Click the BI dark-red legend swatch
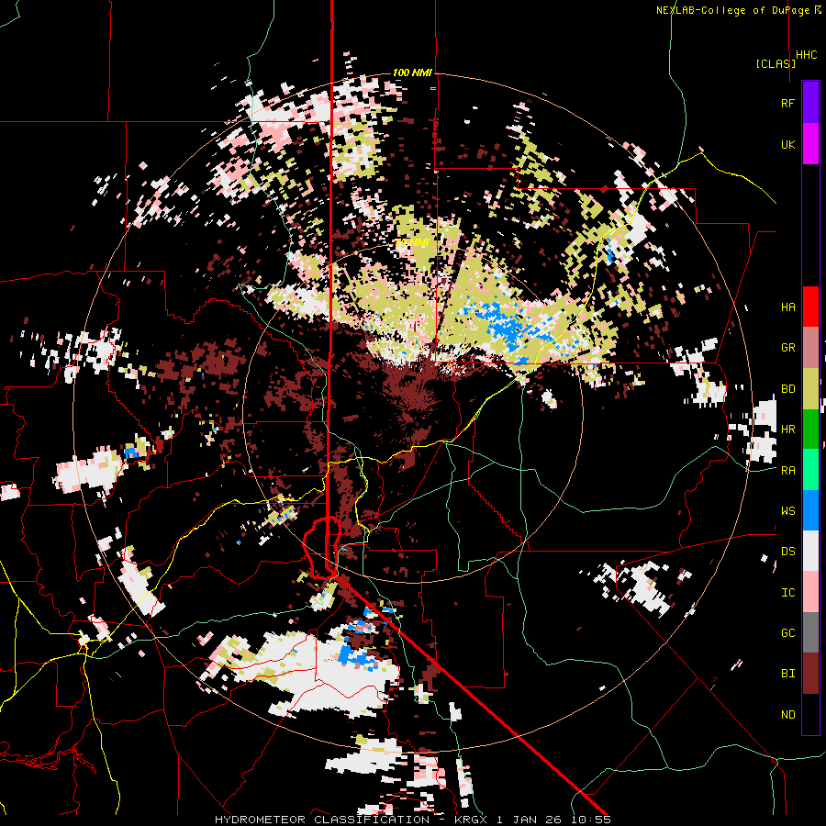The width and height of the screenshot is (826, 826). 810,674
